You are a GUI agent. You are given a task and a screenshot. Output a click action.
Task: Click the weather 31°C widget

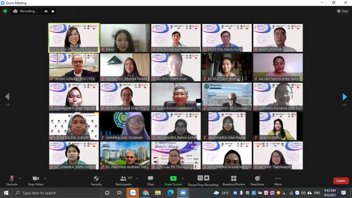[x=222, y=193]
